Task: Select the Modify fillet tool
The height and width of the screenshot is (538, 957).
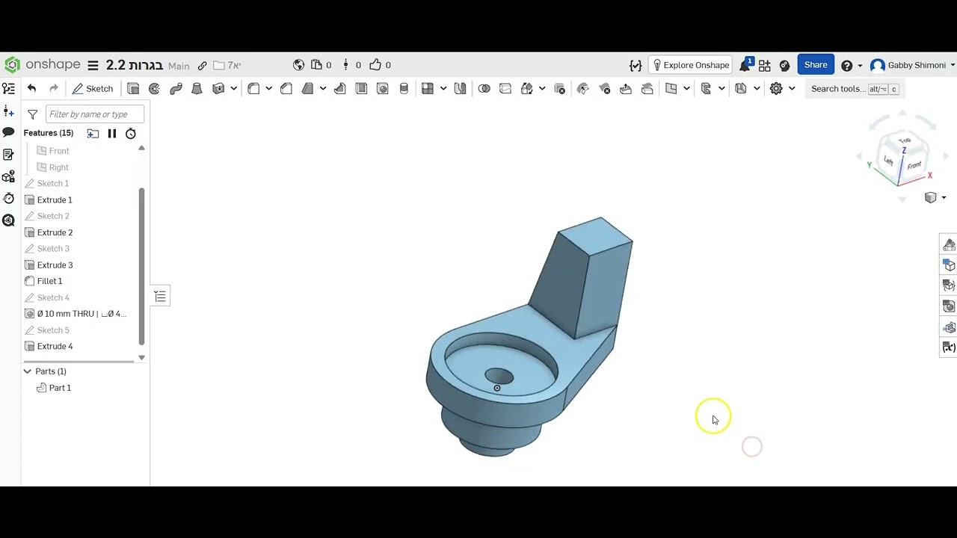Action: pos(583,89)
